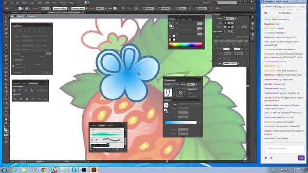This screenshot has width=308, height=173.
Task: Choose the Projecting Cap option in the Stroke panel
Action: pyautogui.click(x=232, y=23)
